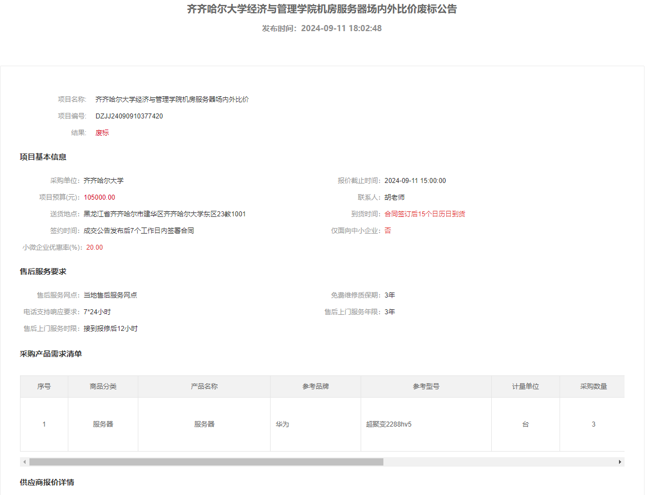Click the budget value 105000.00
649x495 pixels.
coord(99,197)
